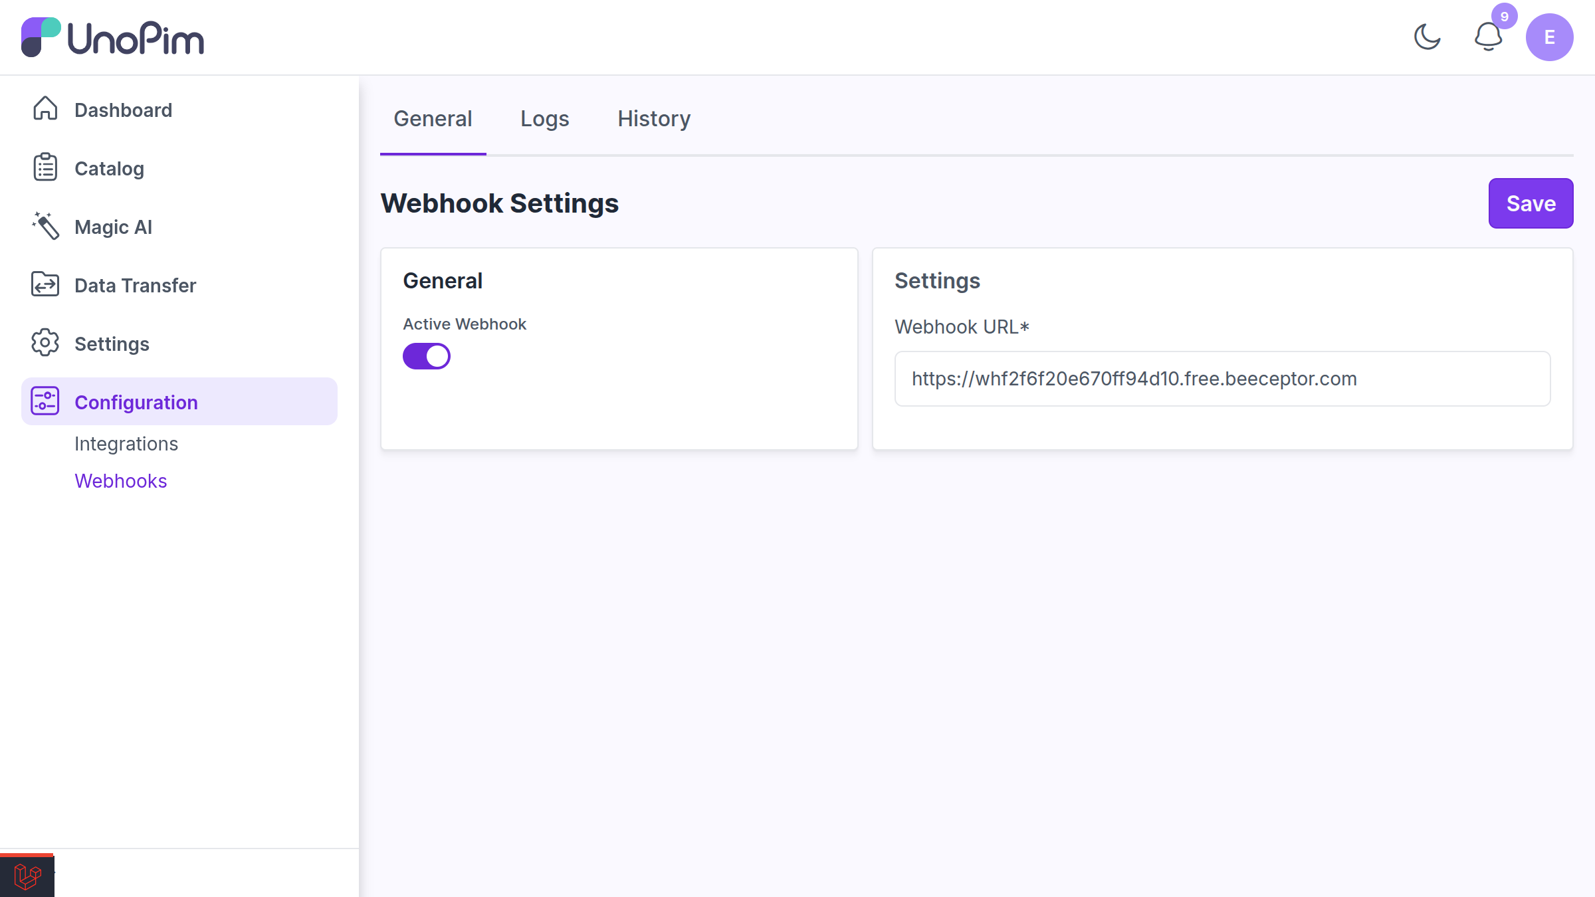
Task: Switch to the History tab
Action: click(654, 119)
